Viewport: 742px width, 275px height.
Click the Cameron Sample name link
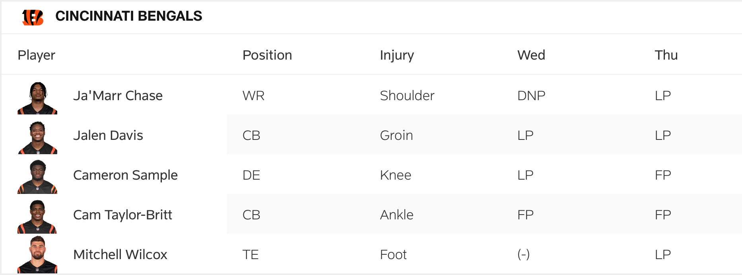pyautogui.click(x=125, y=175)
